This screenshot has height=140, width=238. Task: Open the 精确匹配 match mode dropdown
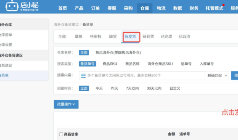(217, 76)
